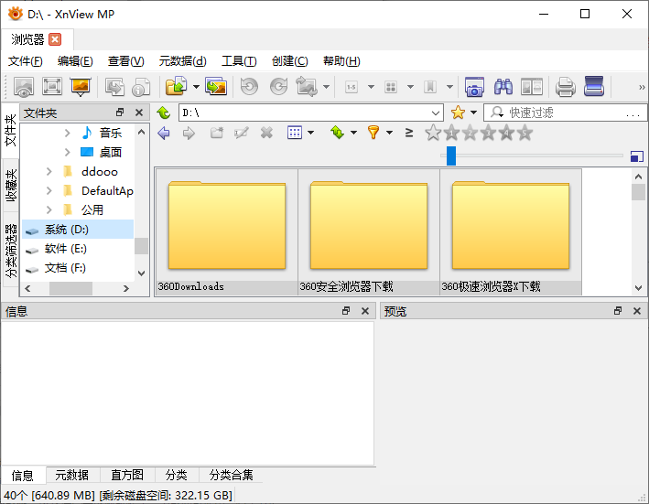Switch to the 收藏夹 side tab

[11, 185]
